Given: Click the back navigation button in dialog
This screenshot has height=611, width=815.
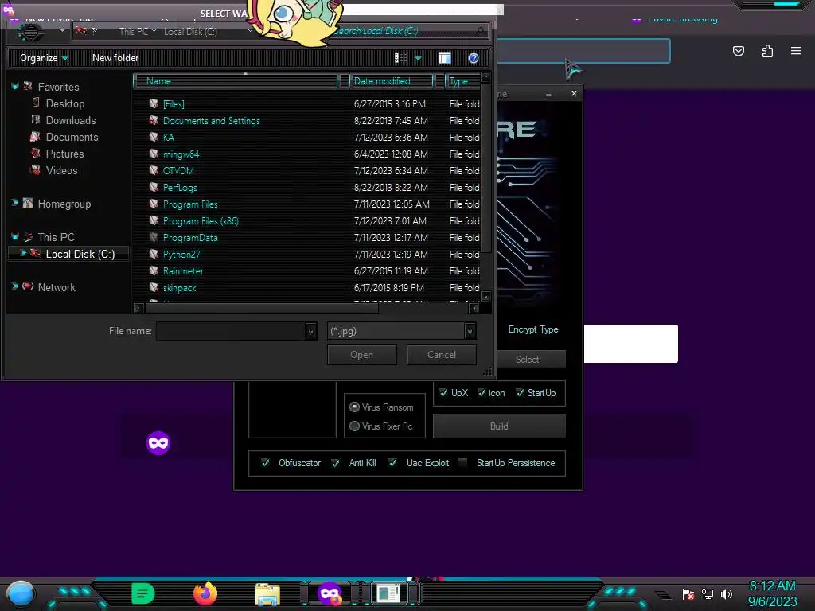Looking at the screenshot, I should point(30,32).
